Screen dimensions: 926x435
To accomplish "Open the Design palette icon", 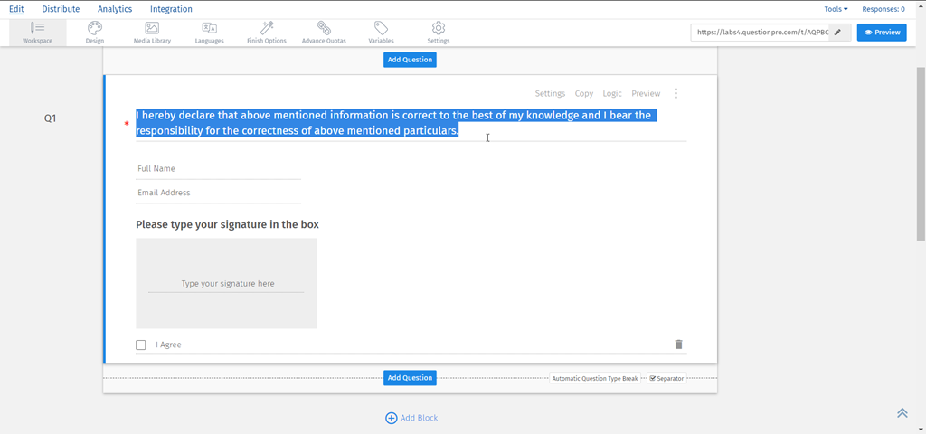I will tap(94, 33).
